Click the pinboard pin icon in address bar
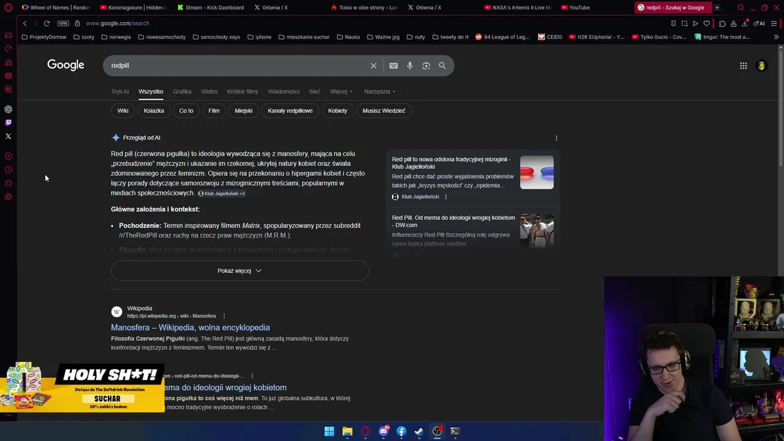Screen dimensions: 784x441 click(x=673, y=23)
